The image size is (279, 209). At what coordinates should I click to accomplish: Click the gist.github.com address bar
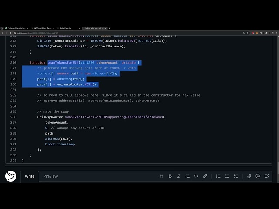click(128, 33)
